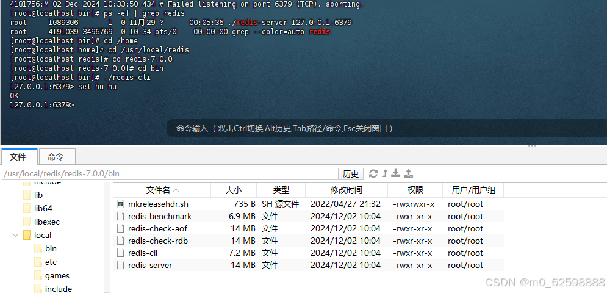Image resolution: width=607 pixels, height=293 pixels.
Task: Click the -rwxrwxr-x permission cell
Action: point(414,204)
